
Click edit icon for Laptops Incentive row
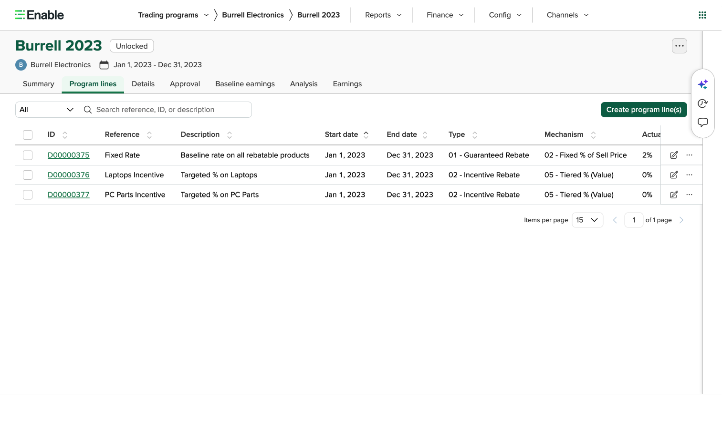674,175
